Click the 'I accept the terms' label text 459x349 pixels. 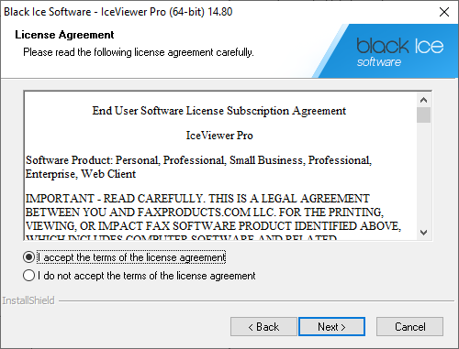tap(131, 257)
